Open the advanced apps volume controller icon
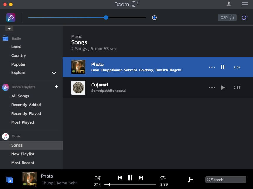The height and width of the screenshot is (189, 253). pos(245,18)
